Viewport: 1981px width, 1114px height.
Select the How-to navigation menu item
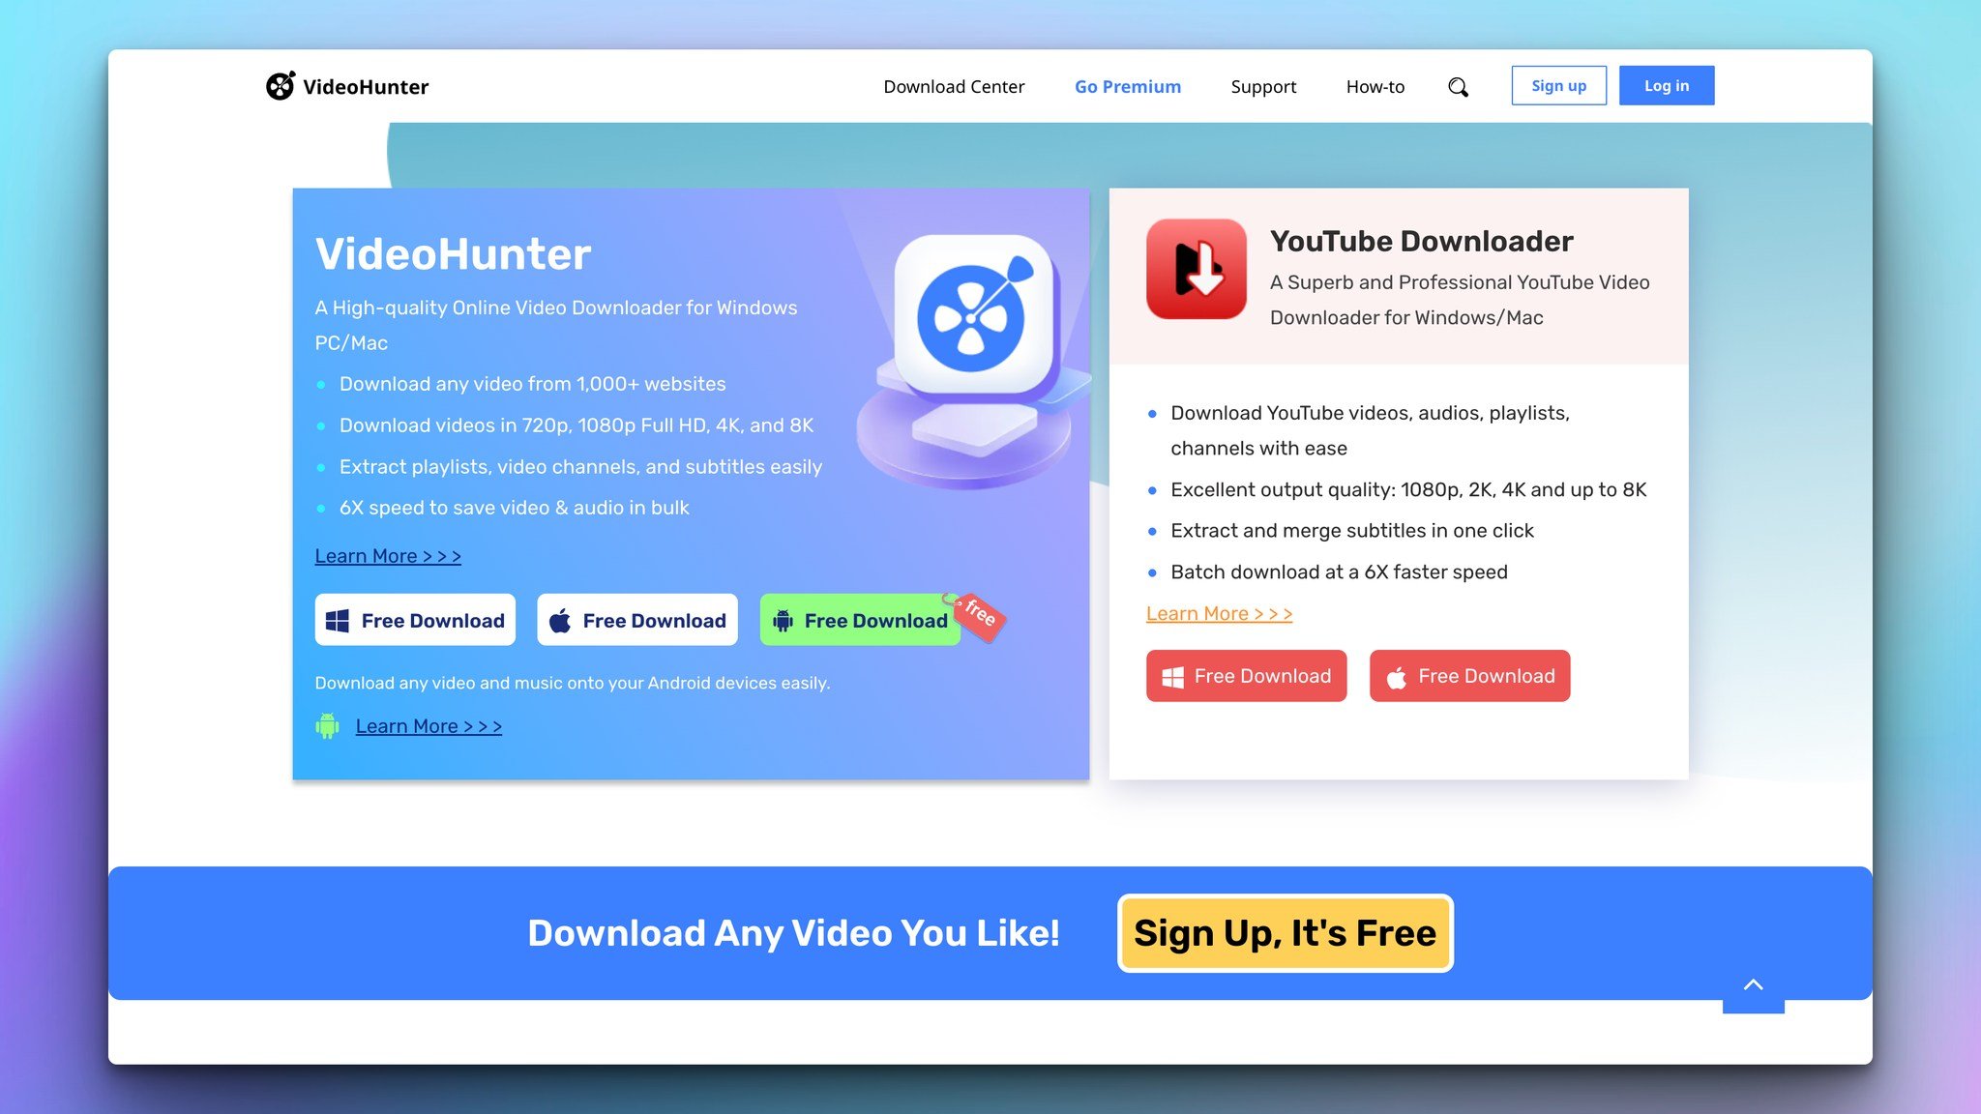pos(1375,84)
